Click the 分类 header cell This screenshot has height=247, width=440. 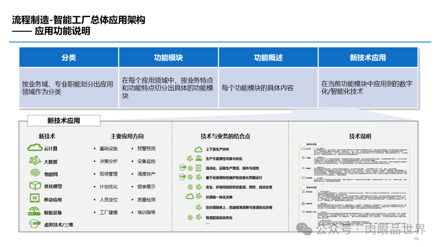click(x=69, y=57)
